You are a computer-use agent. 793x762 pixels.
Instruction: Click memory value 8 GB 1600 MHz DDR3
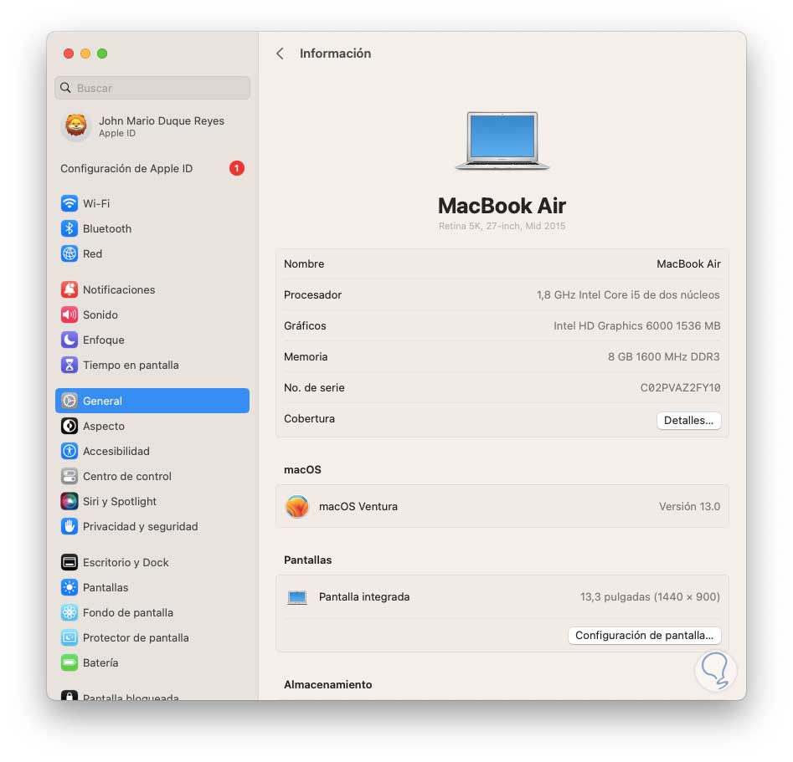[663, 357]
